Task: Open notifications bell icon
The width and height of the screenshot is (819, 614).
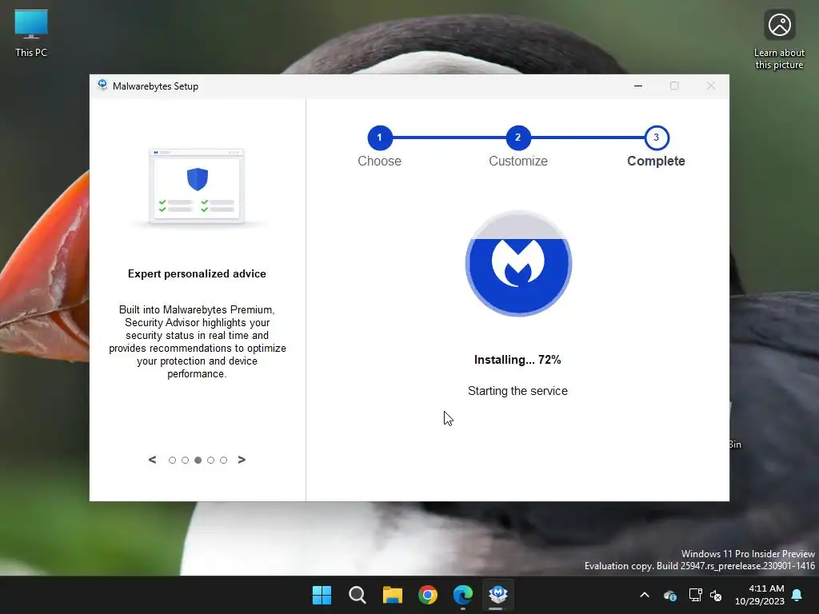Action: point(797,595)
